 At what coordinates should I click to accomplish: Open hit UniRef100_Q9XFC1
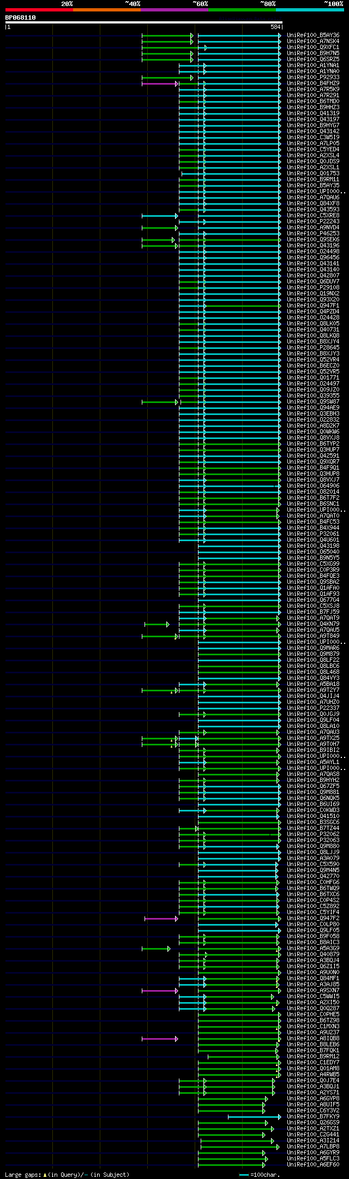[313, 47]
